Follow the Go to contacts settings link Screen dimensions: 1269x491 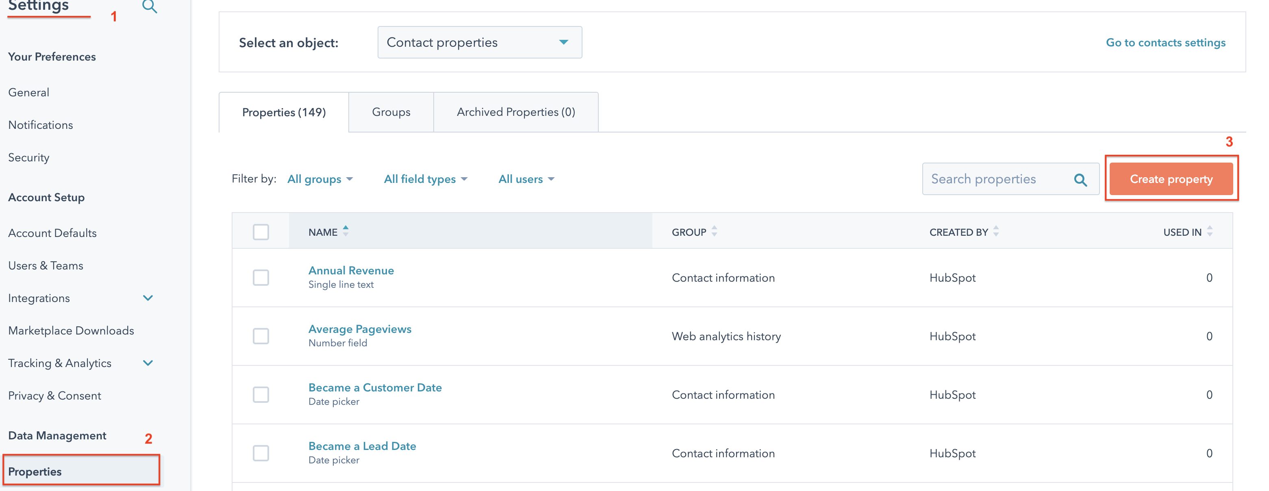(1165, 42)
